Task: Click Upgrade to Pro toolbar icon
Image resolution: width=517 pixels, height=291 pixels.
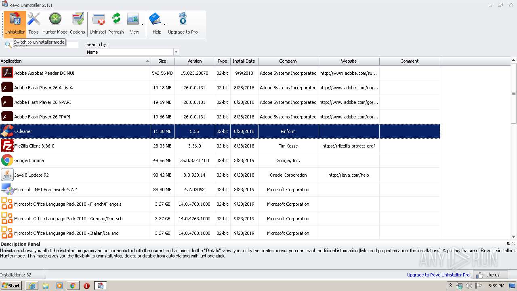Action: click(183, 24)
